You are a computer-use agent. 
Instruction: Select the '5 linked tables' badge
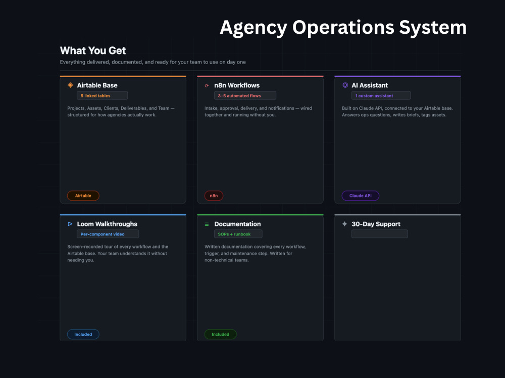102,95
